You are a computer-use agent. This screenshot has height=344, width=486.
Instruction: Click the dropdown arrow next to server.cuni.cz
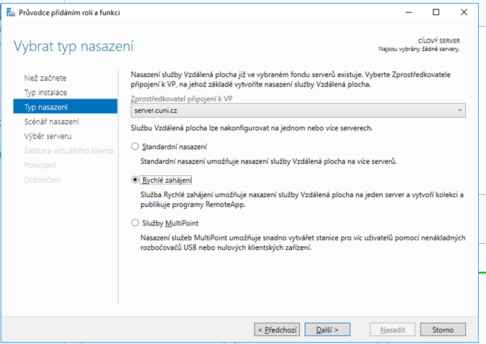point(460,109)
